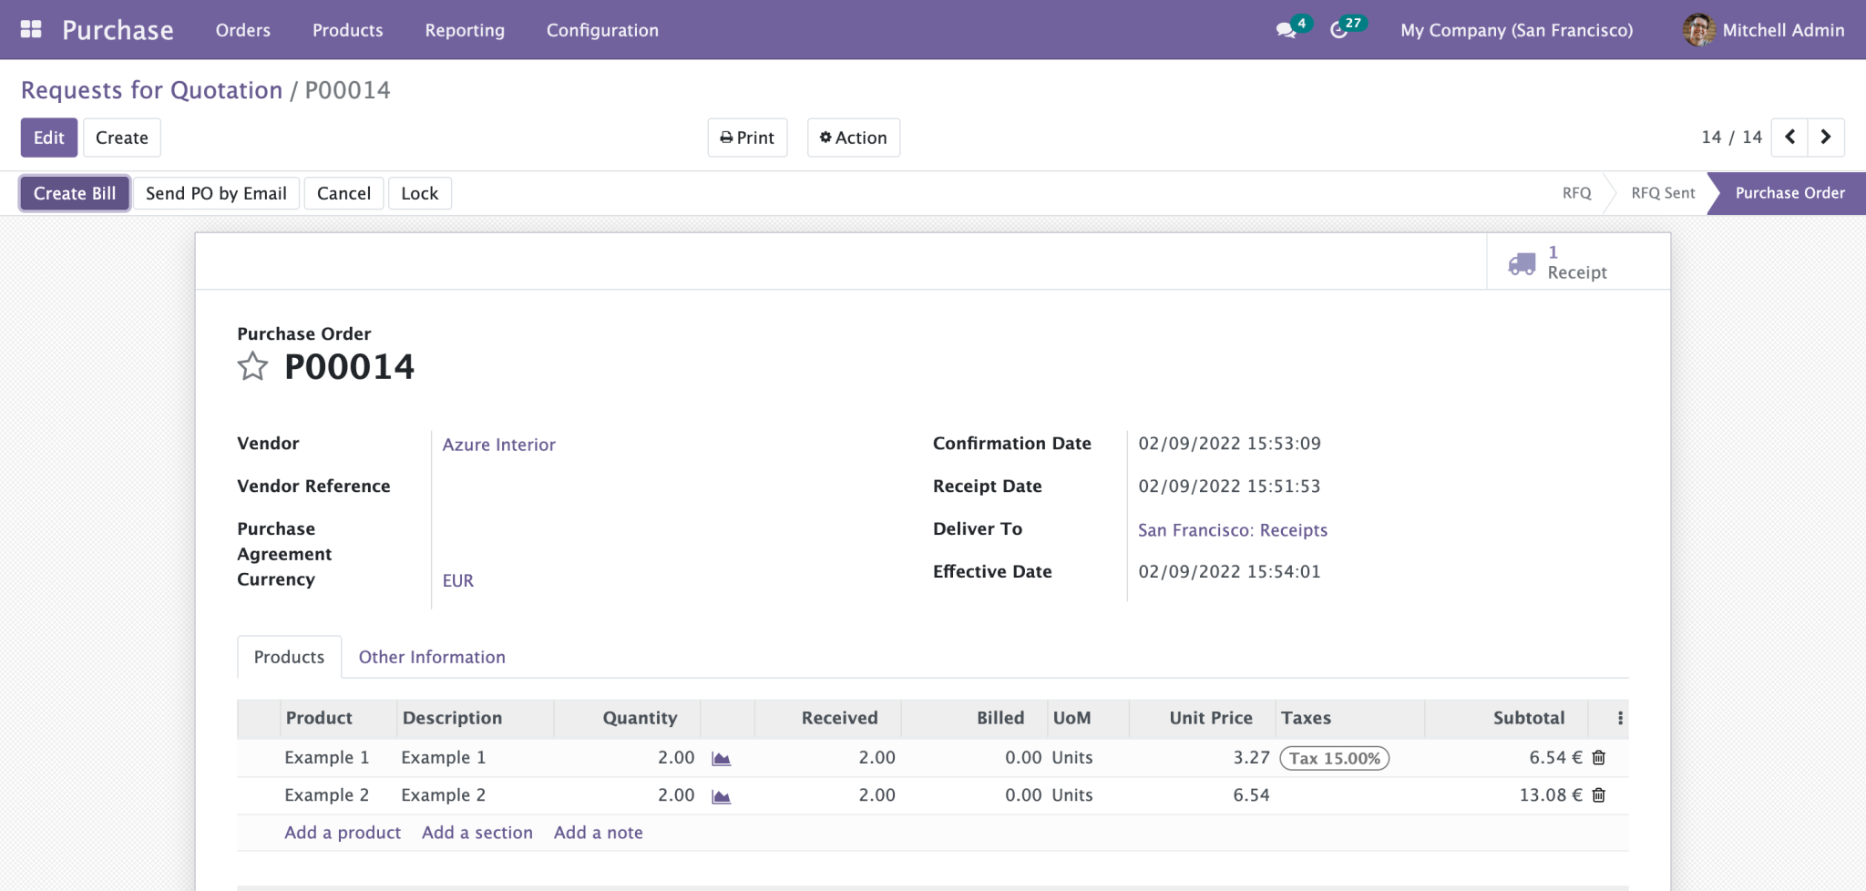Create a bill for this order
Screen dimensions: 1866x891
(74, 192)
